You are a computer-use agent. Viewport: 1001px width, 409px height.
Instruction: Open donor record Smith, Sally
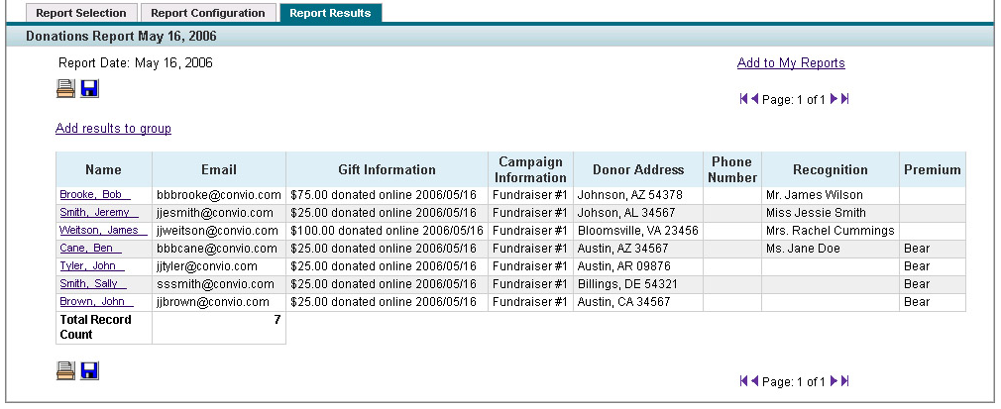tap(93, 284)
